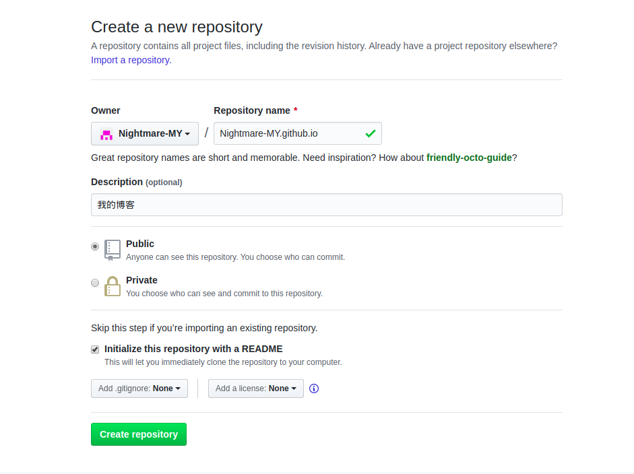634x474 pixels.
Task: Click the Create a new repository heading
Action: [177, 27]
